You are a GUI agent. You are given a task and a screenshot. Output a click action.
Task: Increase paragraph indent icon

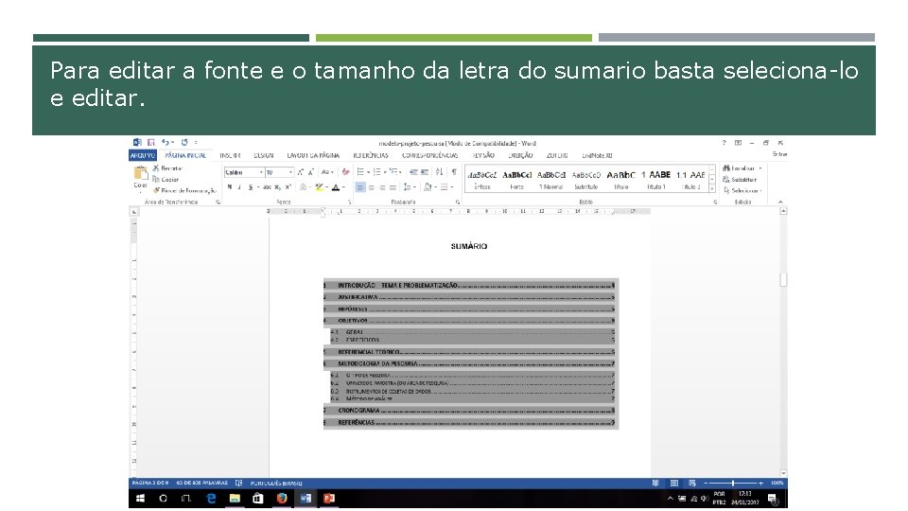click(425, 172)
